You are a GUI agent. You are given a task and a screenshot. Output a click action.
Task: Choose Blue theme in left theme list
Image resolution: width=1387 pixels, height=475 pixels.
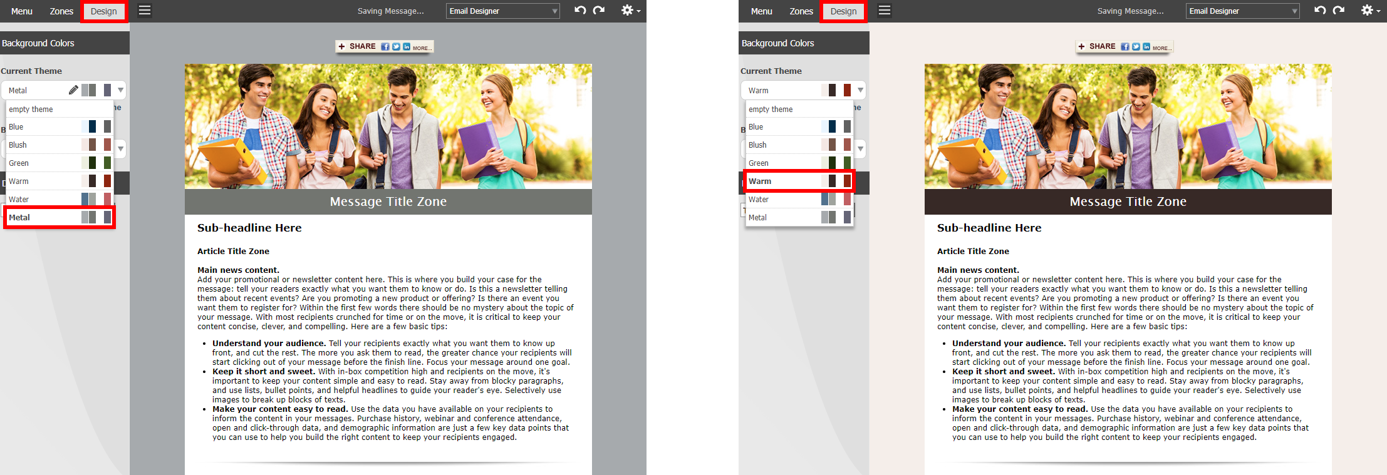pyautogui.click(x=60, y=126)
